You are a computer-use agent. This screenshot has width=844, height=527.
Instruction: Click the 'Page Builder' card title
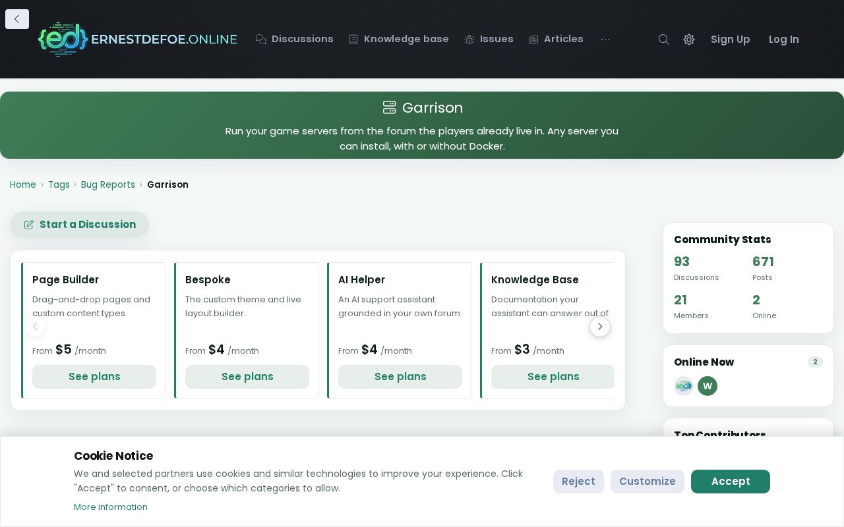(x=66, y=280)
